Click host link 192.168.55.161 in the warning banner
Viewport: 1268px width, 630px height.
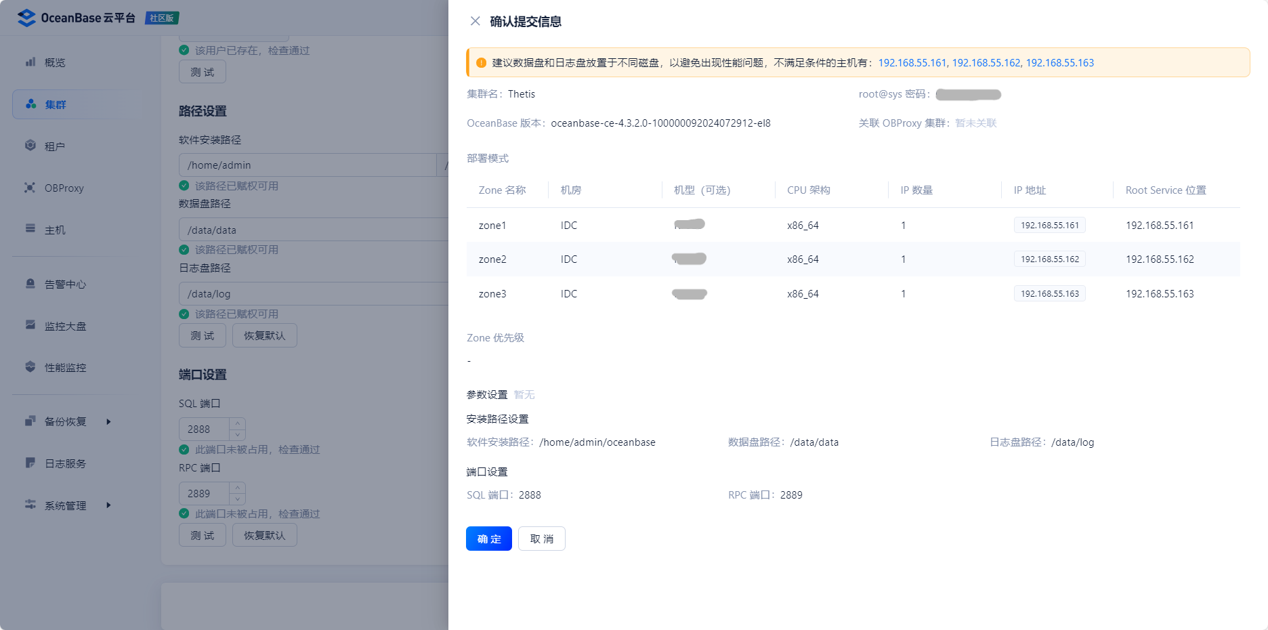pos(912,62)
